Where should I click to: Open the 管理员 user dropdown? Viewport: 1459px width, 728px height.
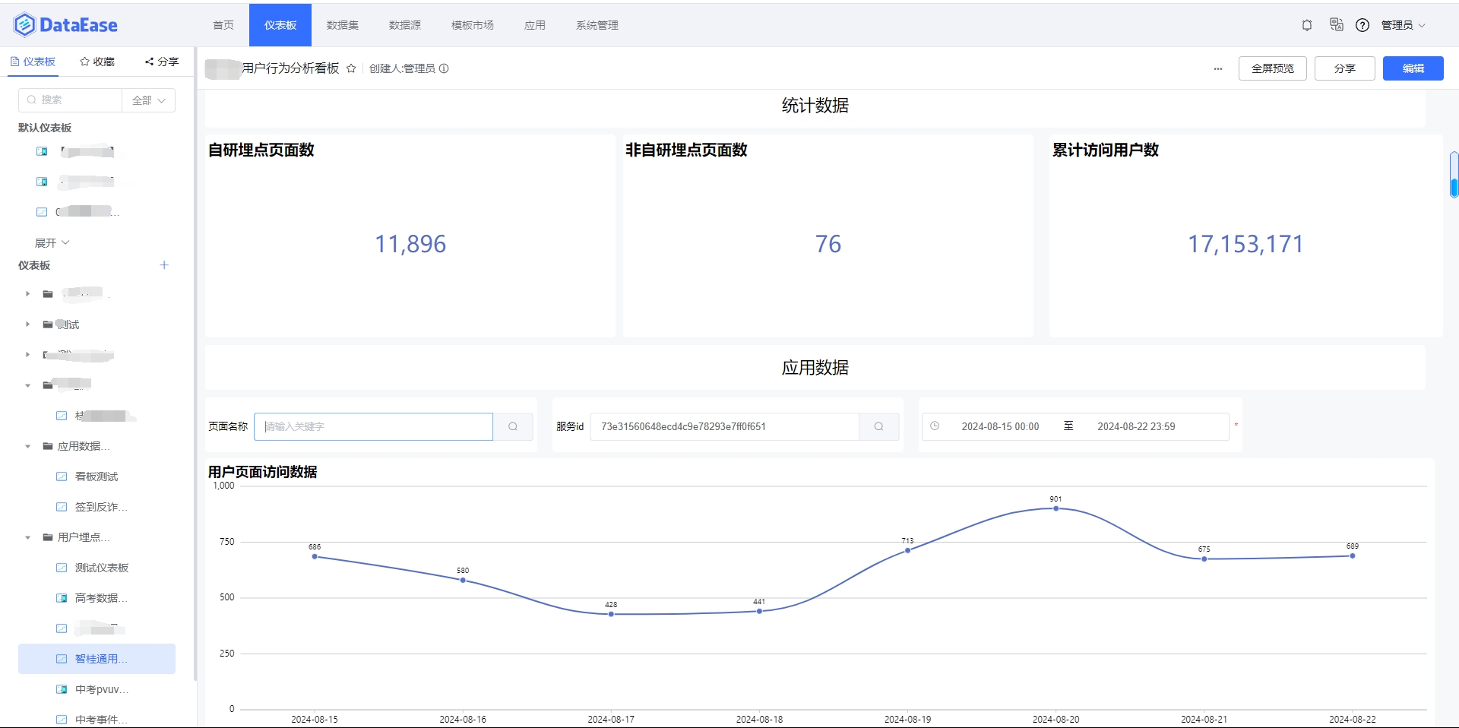(x=1403, y=25)
